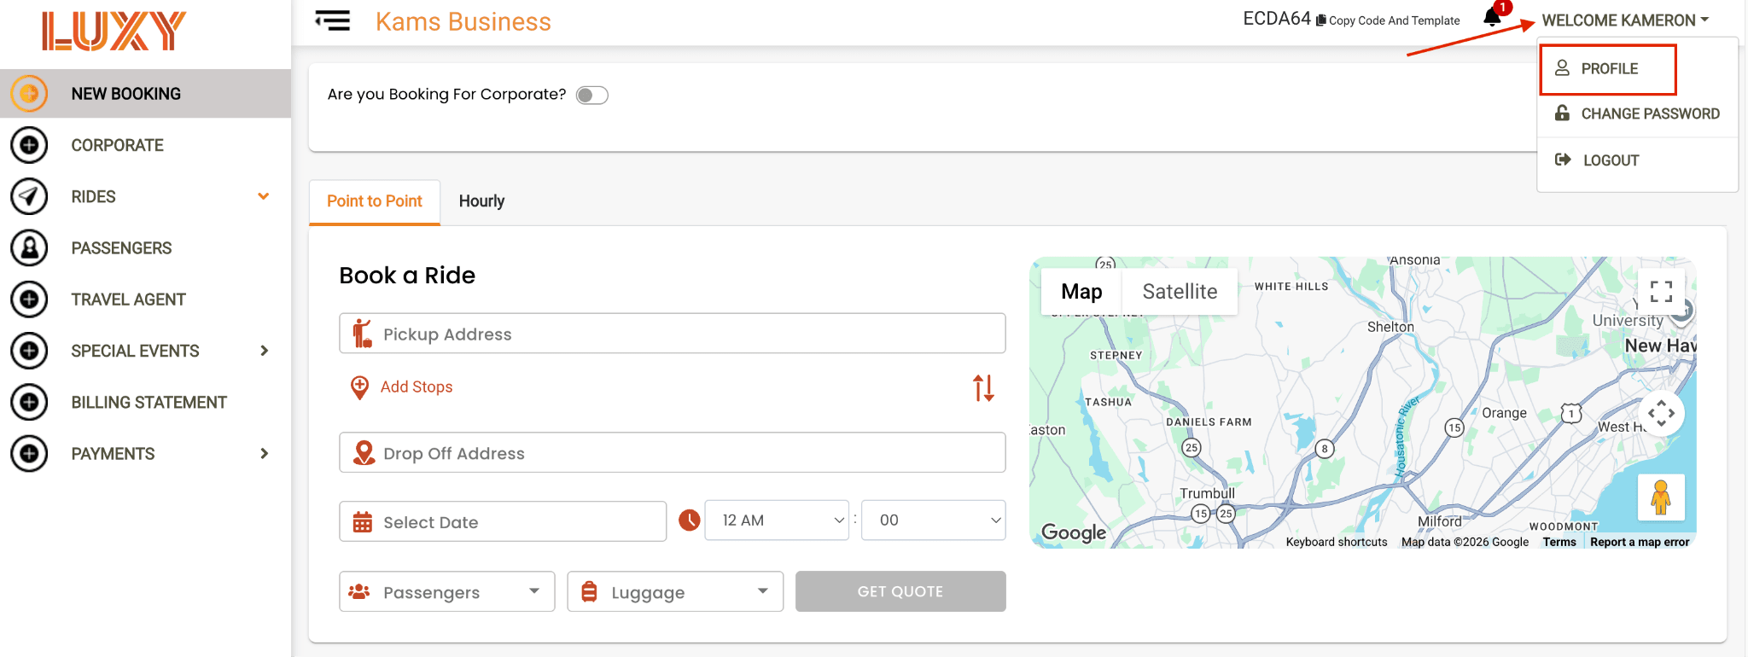Swap pickup and drop-off addresses arrows icon
The width and height of the screenshot is (1748, 657).
(x=983, y=388)
